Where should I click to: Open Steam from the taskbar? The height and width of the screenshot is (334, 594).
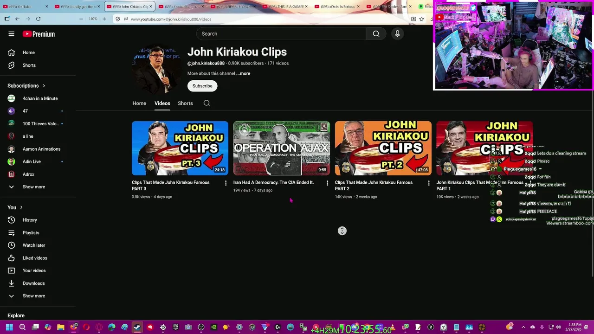tap(137, 328)
